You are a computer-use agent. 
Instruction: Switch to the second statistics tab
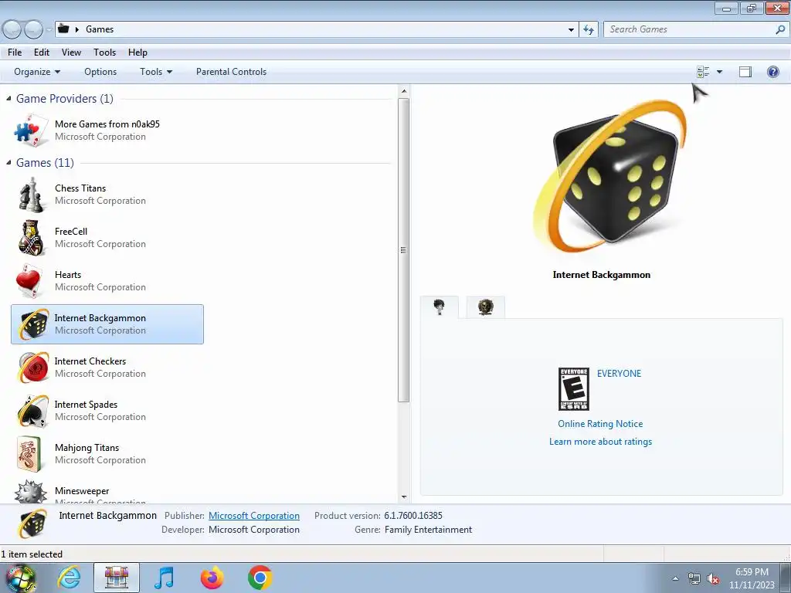[x=485, y=307]
